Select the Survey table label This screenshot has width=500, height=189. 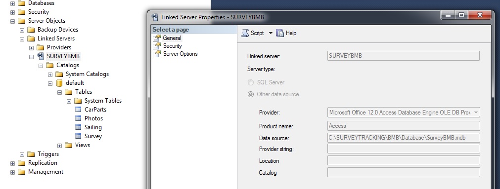click(x=93, y=136)
